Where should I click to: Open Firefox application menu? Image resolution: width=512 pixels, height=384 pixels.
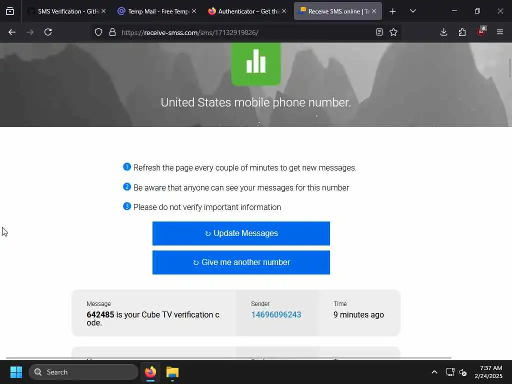(500, 32)
